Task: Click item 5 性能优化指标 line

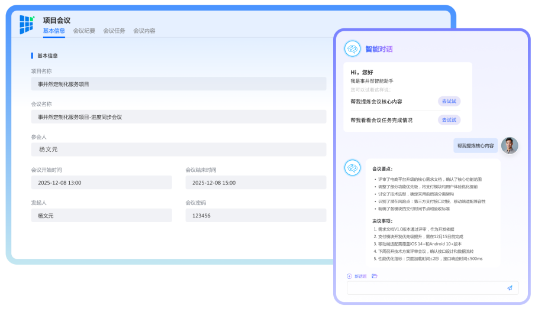Action: click(428, 259)
